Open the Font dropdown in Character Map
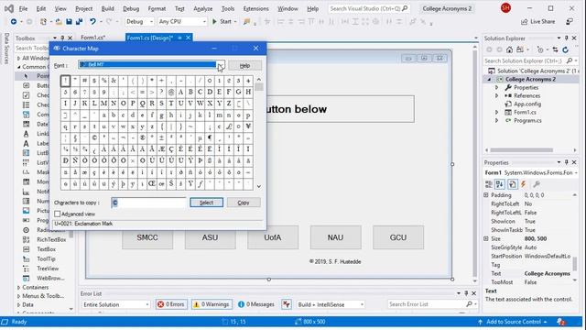The width and height of the screenshot is (586, 330). coord(221,65)
